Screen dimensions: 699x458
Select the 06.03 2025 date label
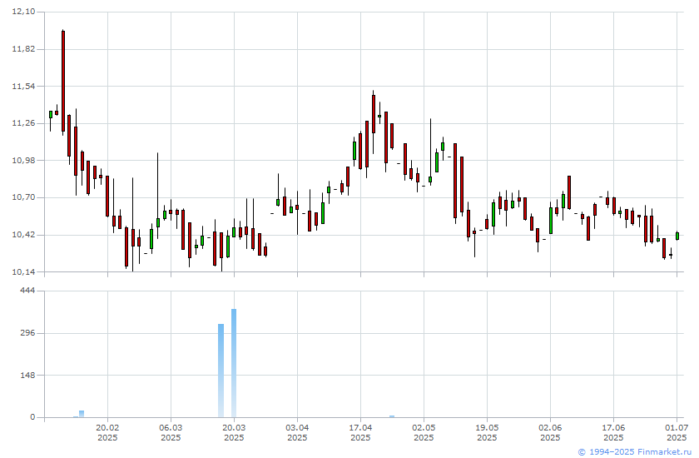171,432
